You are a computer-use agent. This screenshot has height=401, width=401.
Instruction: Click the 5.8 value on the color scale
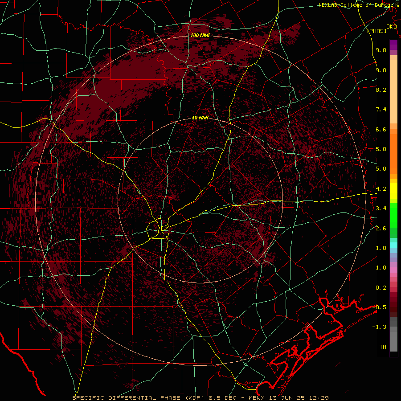pyautogui.click(x=381, y=149)
